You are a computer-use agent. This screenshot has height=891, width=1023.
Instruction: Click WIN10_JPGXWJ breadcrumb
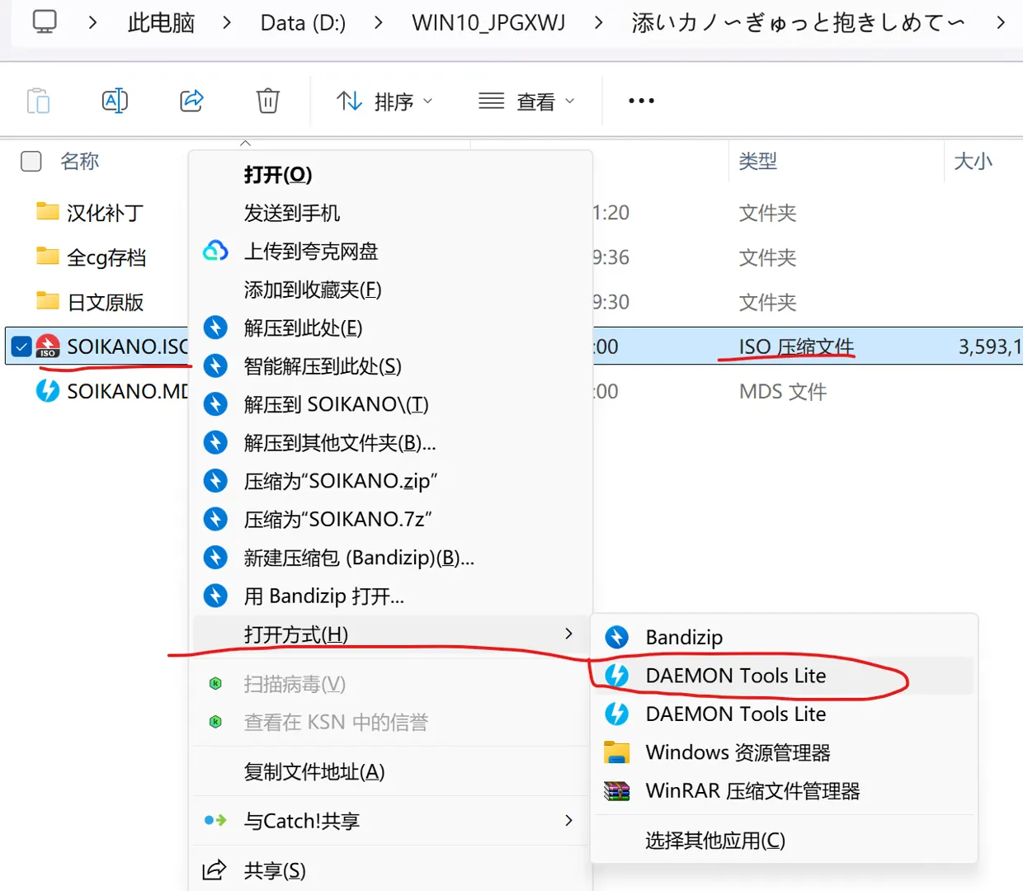(x=488, y=22)
